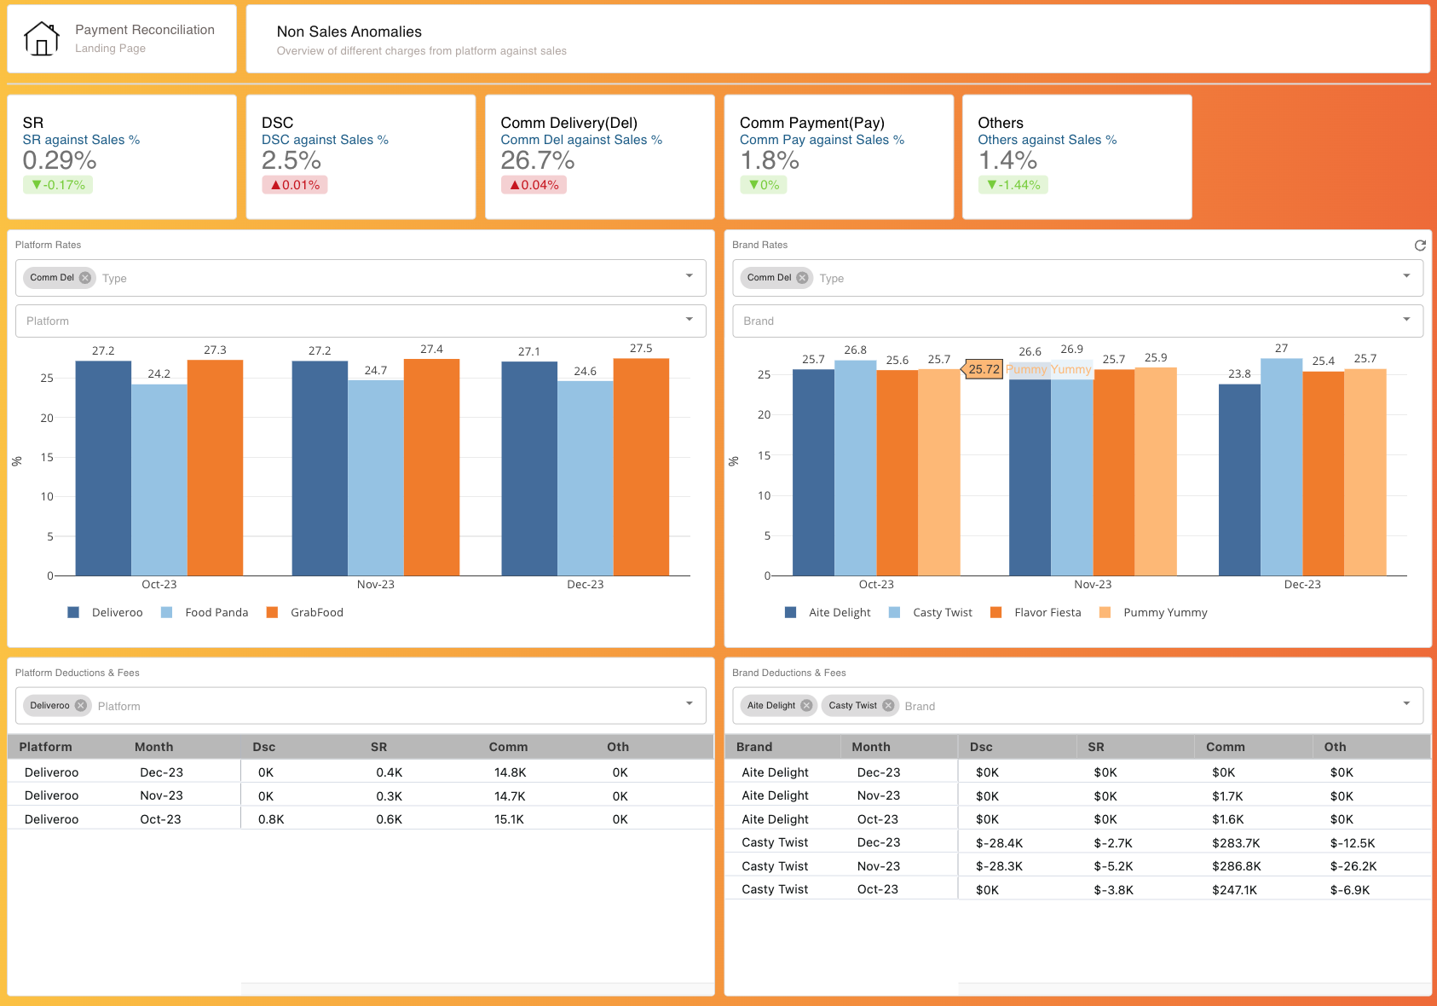Viewport: 1437px width, 1006px height.
Task: Select the Deliveroo Dec-23 row
Action: 361,772
